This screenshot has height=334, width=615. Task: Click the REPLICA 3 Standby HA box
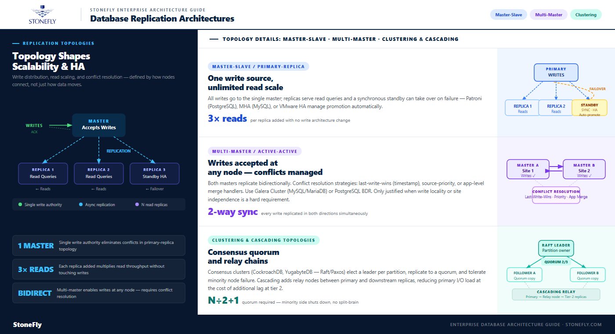click(155, 173)
